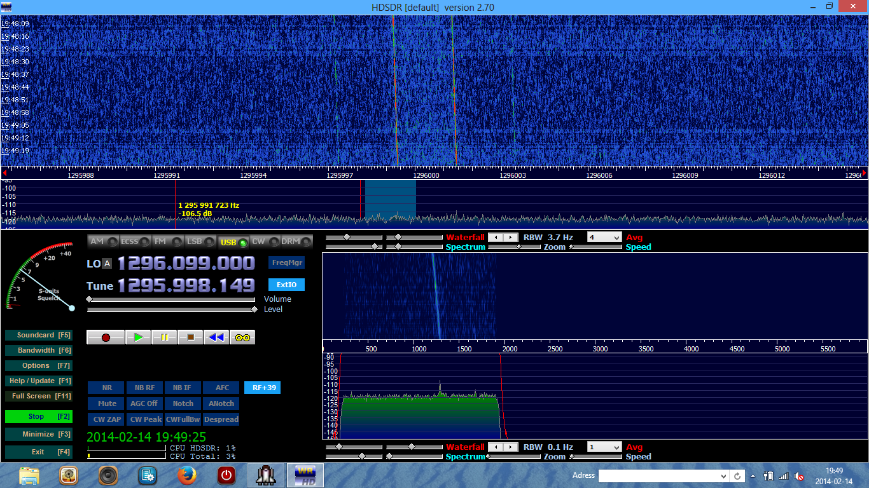Toggle Despread option

point(221,419)
